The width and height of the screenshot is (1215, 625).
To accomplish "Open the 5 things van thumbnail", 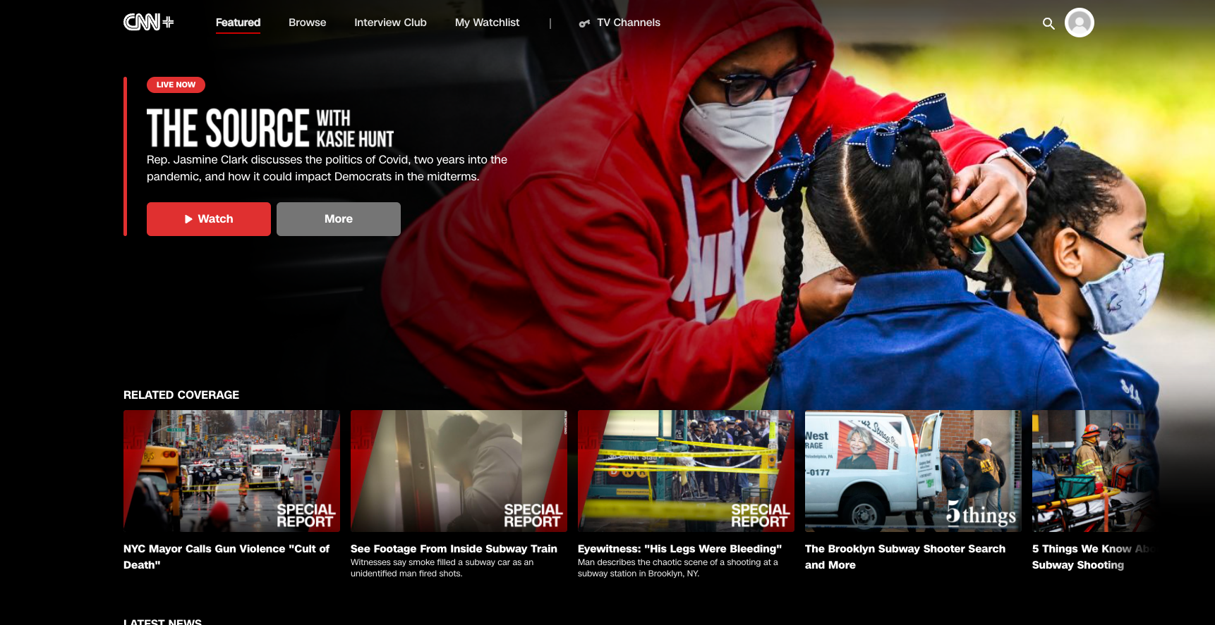I will pos(913,471).
